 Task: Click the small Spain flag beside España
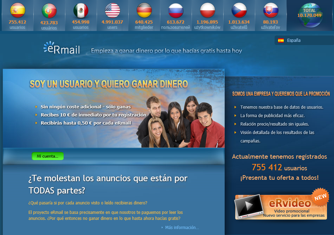281,40
